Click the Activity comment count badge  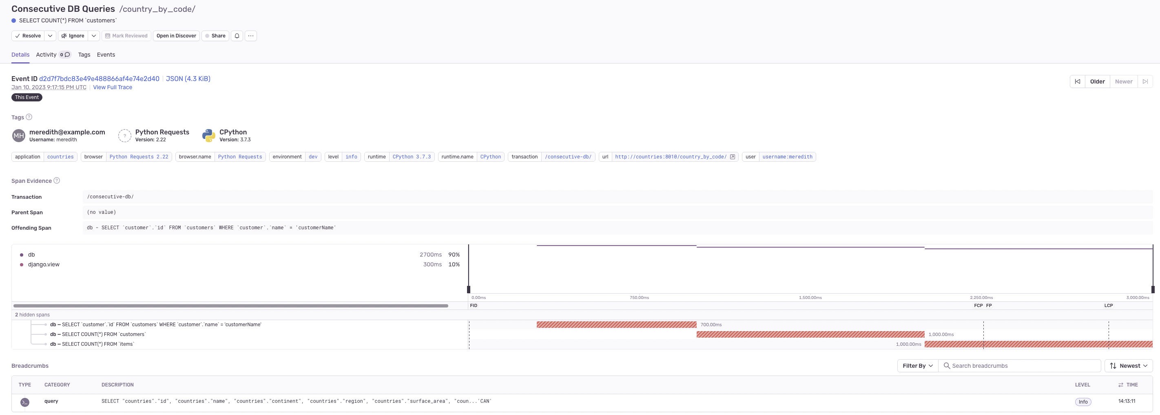point(65,55)
